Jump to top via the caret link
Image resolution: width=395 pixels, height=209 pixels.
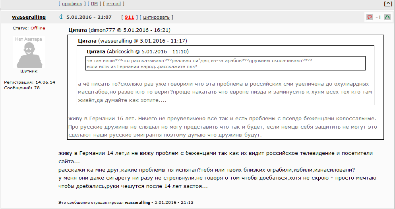(x=388, y=4)
